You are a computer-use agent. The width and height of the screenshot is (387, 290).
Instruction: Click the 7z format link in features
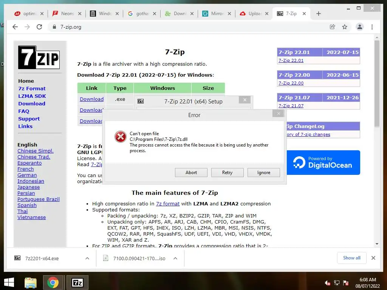(x=167, y=204)
